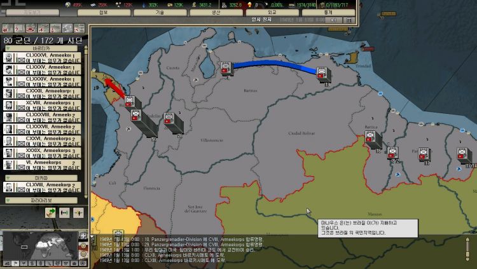Screen dimensions: 477x269
Task: Expand the 파라마리보 province group arrow
Action: click(x=8, y=200)
